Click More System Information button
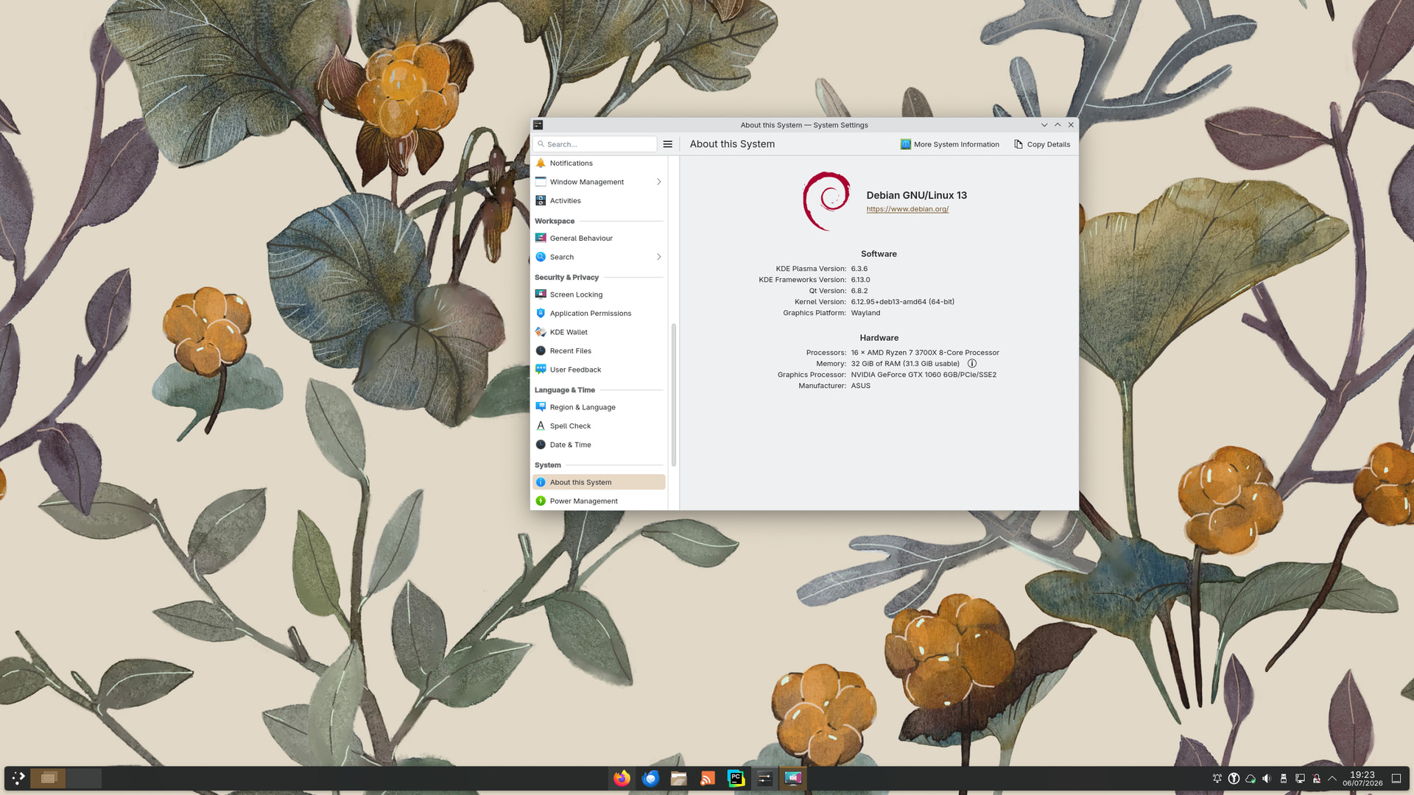Image resolution: width=1414 pixels, height=795 pixels. (950, 144)
